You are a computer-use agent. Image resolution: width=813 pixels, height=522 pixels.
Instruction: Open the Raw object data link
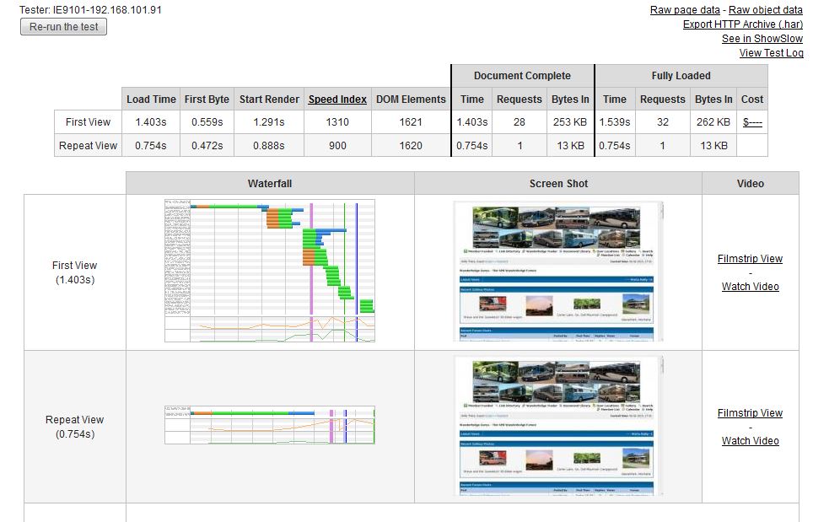[765, 10]
